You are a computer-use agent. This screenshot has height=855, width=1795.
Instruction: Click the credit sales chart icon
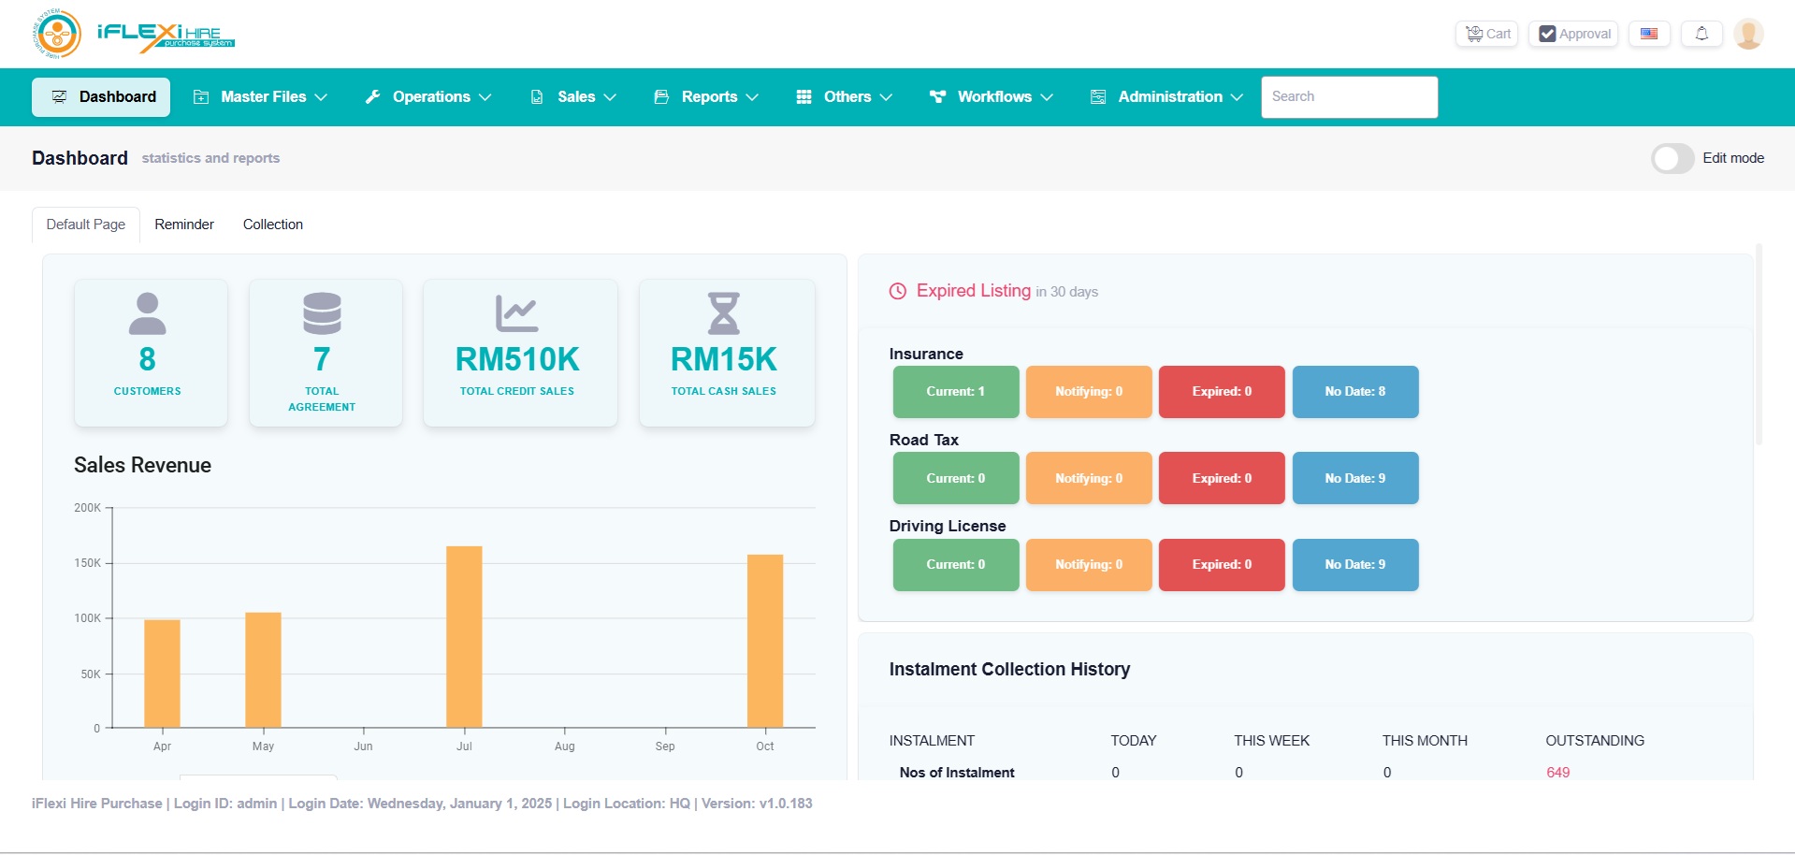click(x=516, y=314)
